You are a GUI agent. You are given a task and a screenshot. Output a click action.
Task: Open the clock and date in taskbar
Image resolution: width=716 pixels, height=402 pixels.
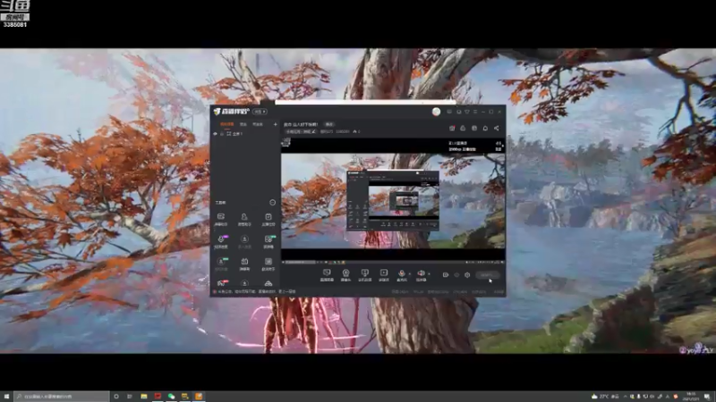click(x=690, y=397)
